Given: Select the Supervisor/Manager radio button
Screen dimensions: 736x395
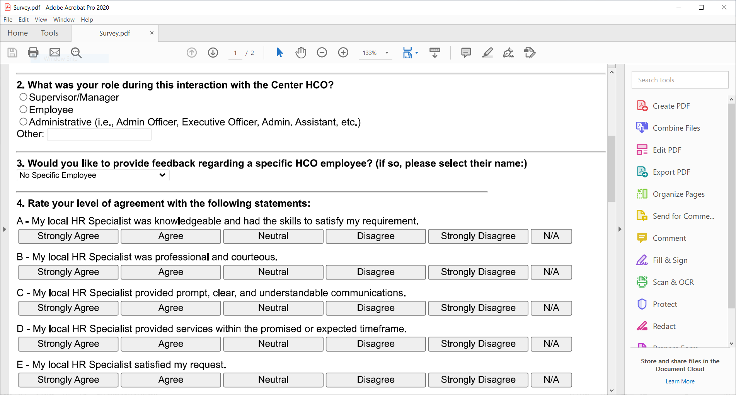Looking at the screenshot, I should pyautogui.click(x=24, y=97).
